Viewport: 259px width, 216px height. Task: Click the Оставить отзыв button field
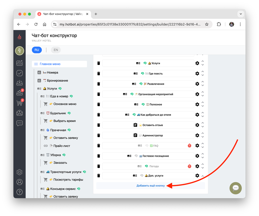coord(148,125)
